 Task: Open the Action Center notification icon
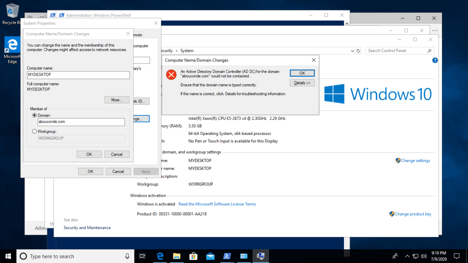(456, 256)
